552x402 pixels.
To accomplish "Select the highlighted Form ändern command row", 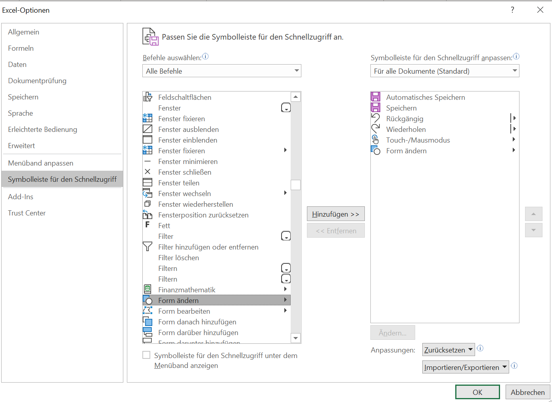I will (x=217, y=300).
